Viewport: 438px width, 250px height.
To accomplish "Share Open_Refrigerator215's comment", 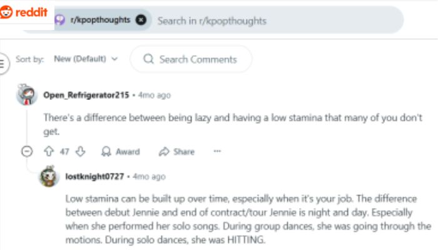I will coord(177,151).
